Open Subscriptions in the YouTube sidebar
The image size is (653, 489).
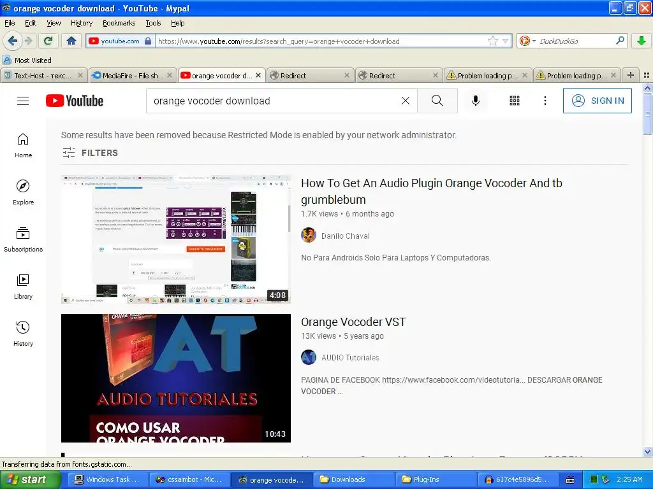pos(23,240)
